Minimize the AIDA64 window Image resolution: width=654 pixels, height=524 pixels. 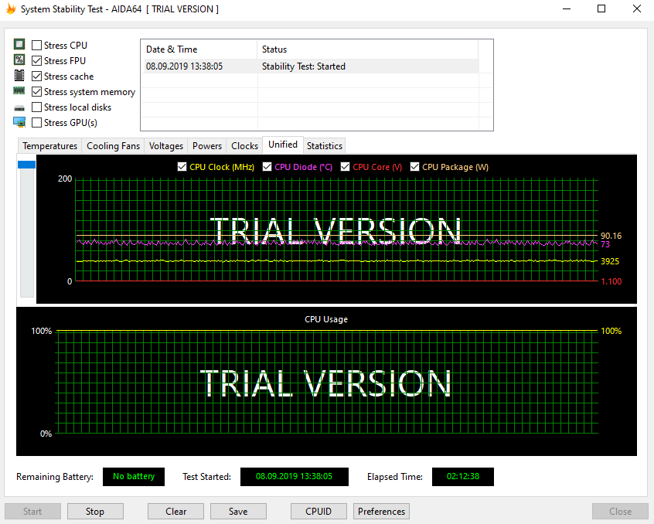[x=567, y=9]
